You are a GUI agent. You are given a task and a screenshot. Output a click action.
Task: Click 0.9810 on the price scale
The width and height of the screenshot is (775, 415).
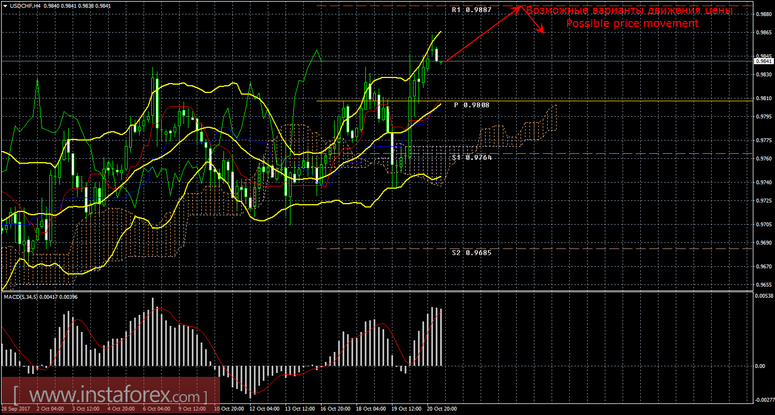[763, 98]
